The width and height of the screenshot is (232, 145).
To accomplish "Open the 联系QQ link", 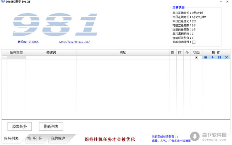I will 28,42.
